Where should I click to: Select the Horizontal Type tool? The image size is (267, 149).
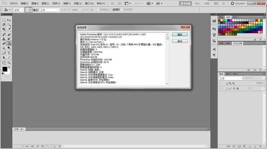9,53
